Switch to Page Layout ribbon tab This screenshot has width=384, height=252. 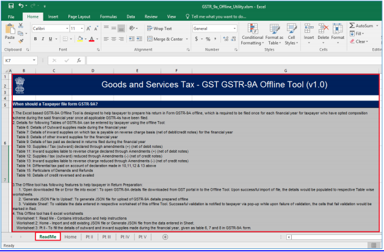tap(79, 16)
